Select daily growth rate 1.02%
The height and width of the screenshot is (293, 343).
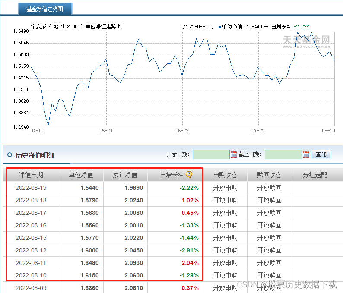[190, 200]
